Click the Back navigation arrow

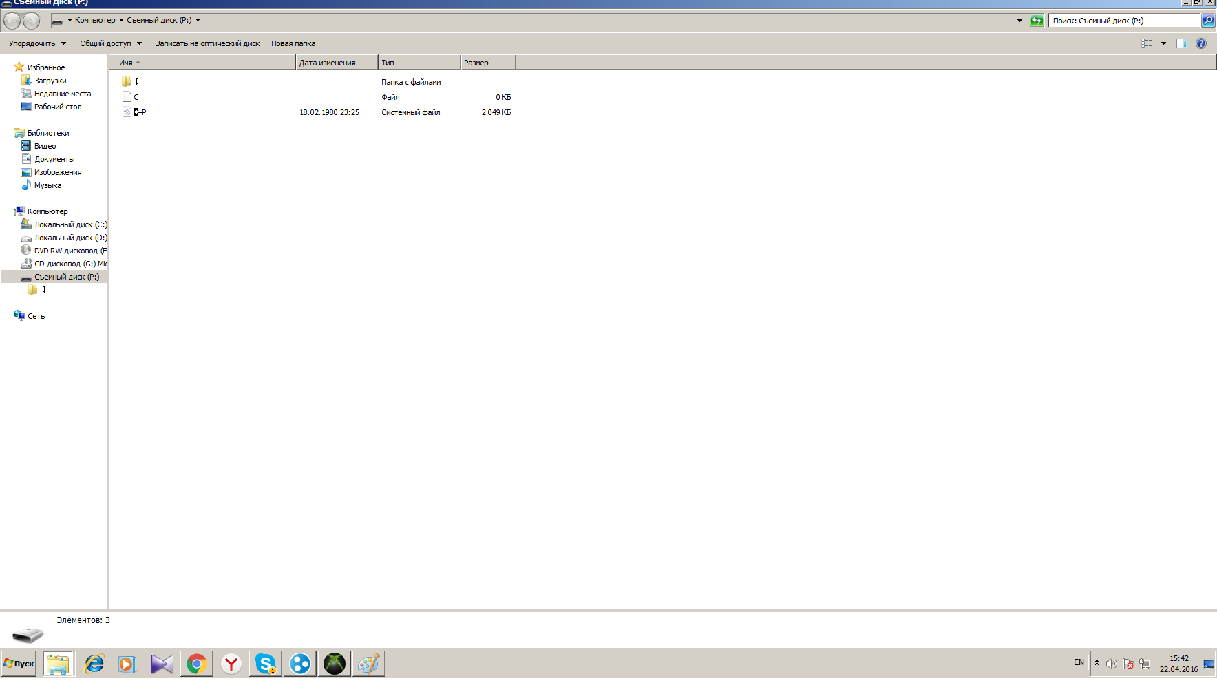point(12,21)
